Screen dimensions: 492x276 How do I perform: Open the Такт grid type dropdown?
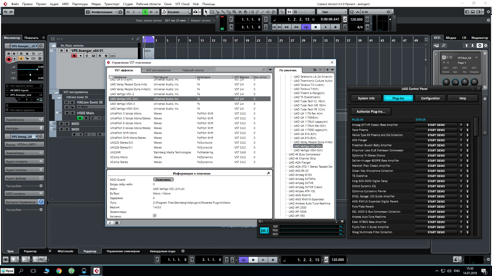[x=332, y=12]
